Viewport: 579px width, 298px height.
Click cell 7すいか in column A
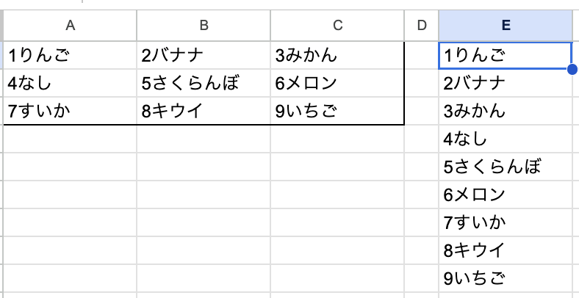pos(70,111)
